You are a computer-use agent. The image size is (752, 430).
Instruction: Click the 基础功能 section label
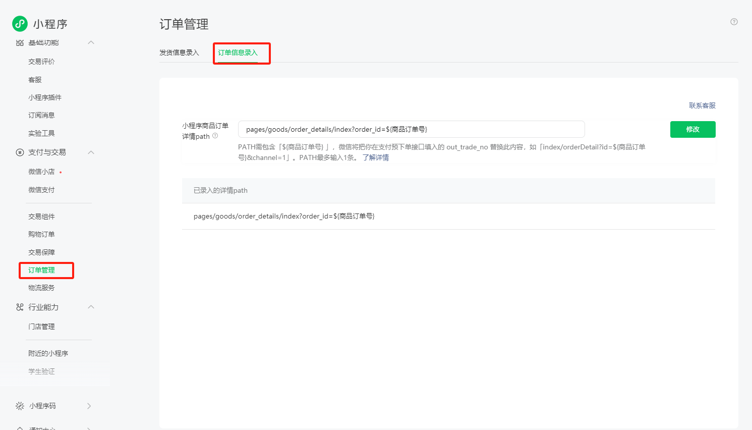(x=43, y=43)
